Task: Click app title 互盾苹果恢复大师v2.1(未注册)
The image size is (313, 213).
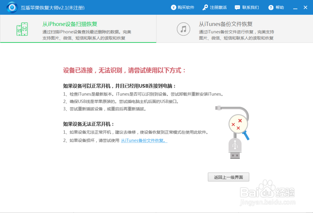Action: (53, 8)
